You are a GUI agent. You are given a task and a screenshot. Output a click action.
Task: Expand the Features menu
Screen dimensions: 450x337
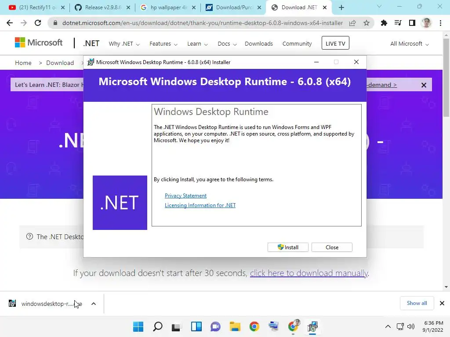pyautogui.click(x=163, y=44)
